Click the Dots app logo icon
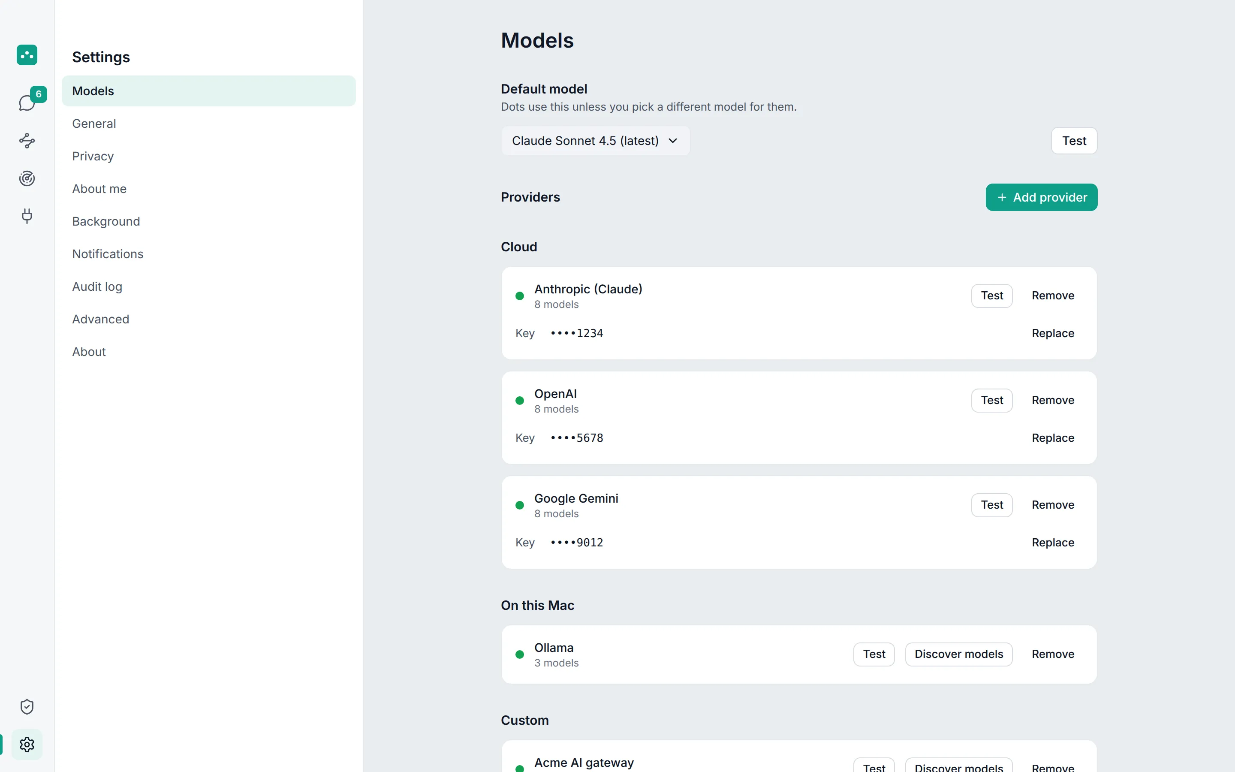This screenshot has height=772, width=1235. (27, 54)
